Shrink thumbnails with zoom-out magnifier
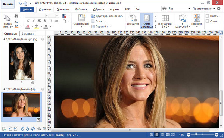This screenshot has width=224, height=138. pyautogui.click(x=39, y=129)
